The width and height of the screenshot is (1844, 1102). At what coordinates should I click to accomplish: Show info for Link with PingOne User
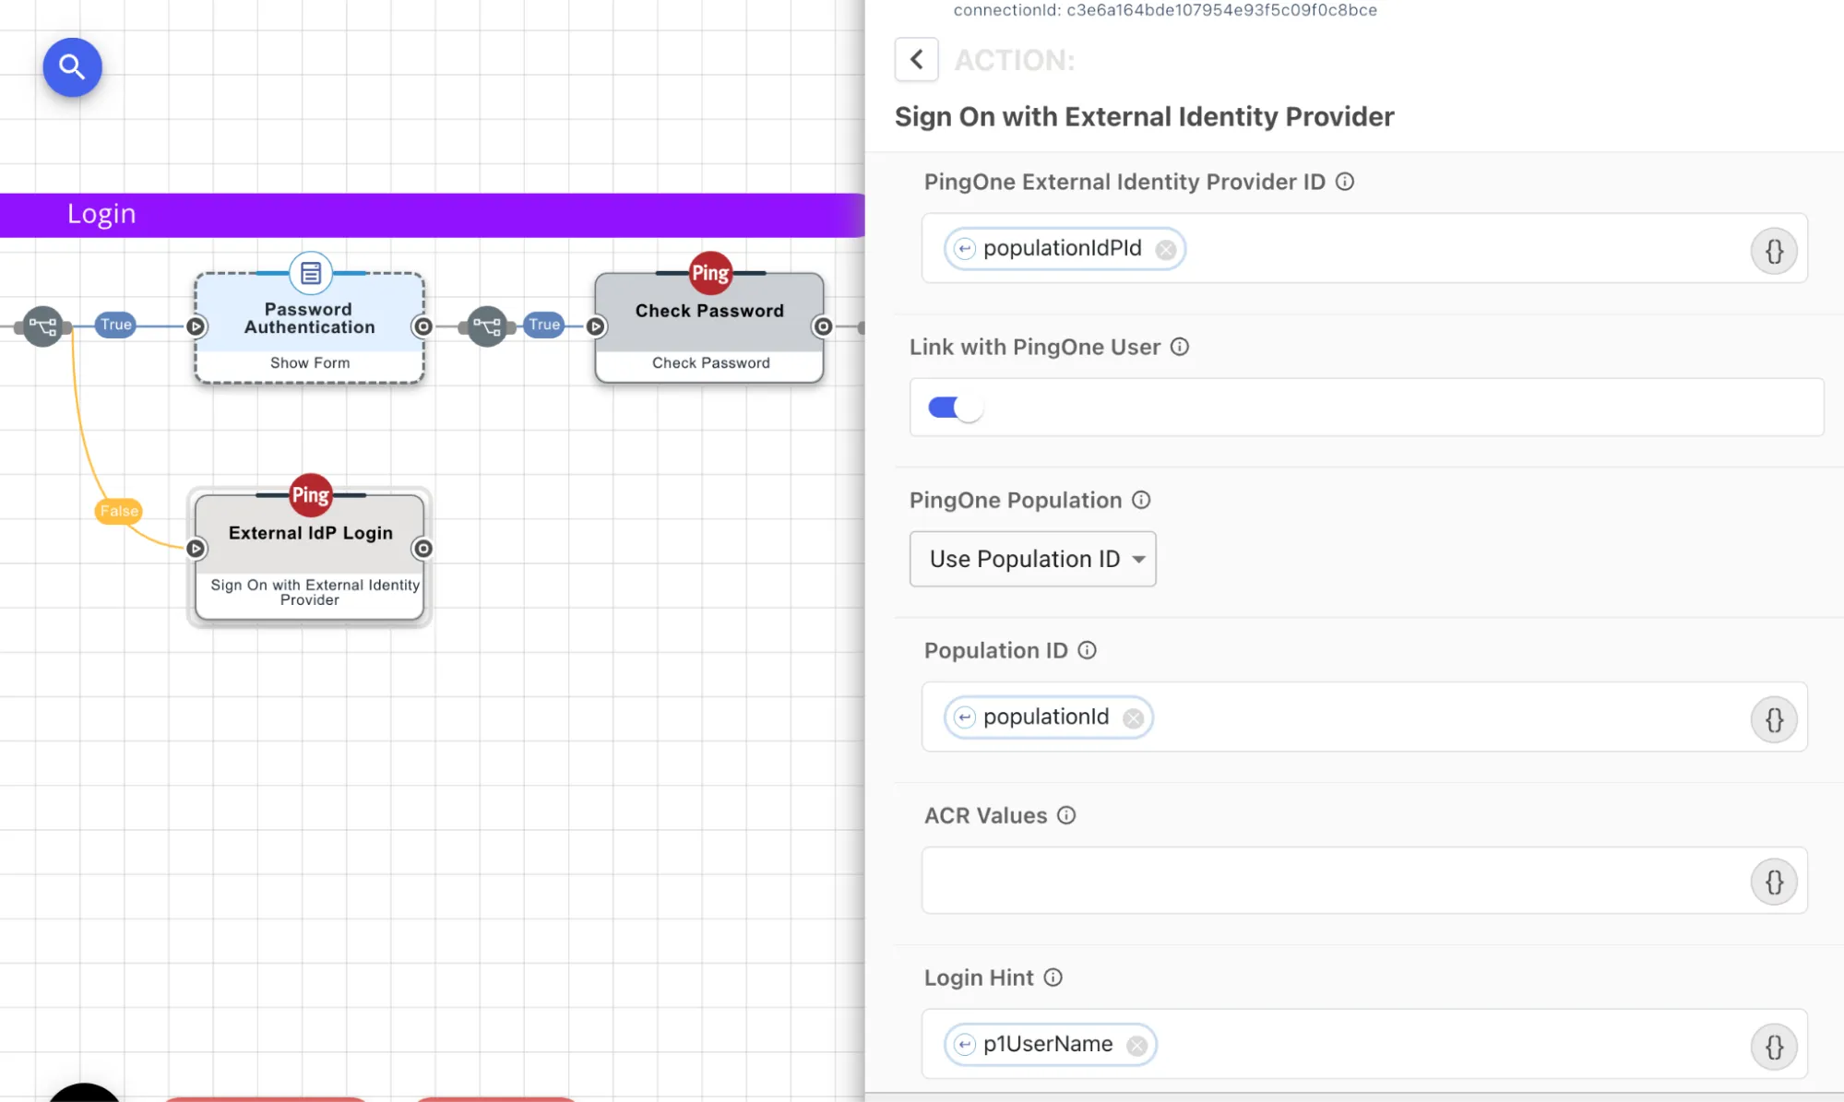[1180, 347]
